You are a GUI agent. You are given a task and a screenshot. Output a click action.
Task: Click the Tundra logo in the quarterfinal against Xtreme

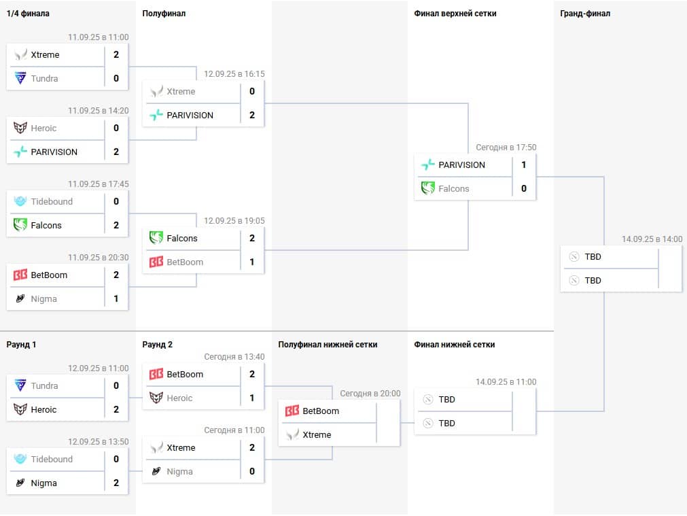[20, 78]
